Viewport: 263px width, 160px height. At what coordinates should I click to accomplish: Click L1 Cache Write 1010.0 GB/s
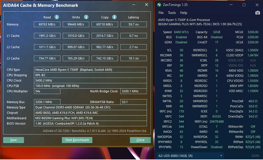(76, 36)
